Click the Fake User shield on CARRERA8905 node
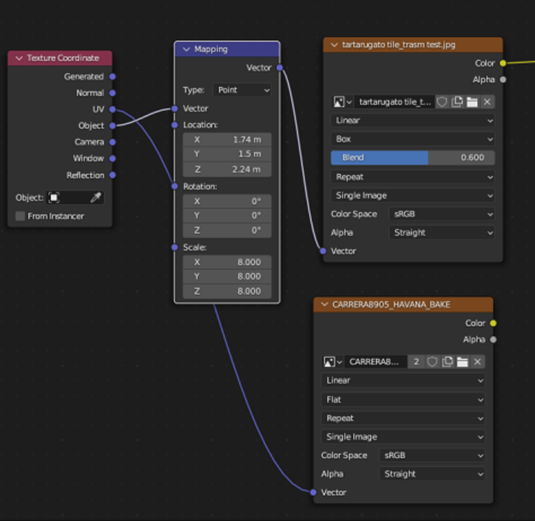The image size is (535, 521). click(x=432, y=362)
